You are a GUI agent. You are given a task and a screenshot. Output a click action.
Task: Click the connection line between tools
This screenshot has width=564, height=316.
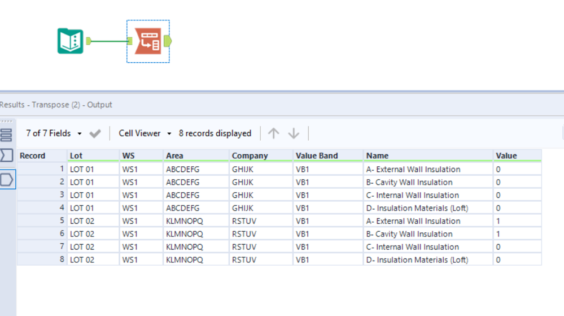click(x=110, y=41)
